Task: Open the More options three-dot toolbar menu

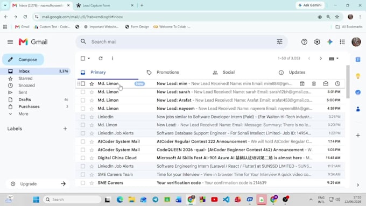Action: (112, 58)
